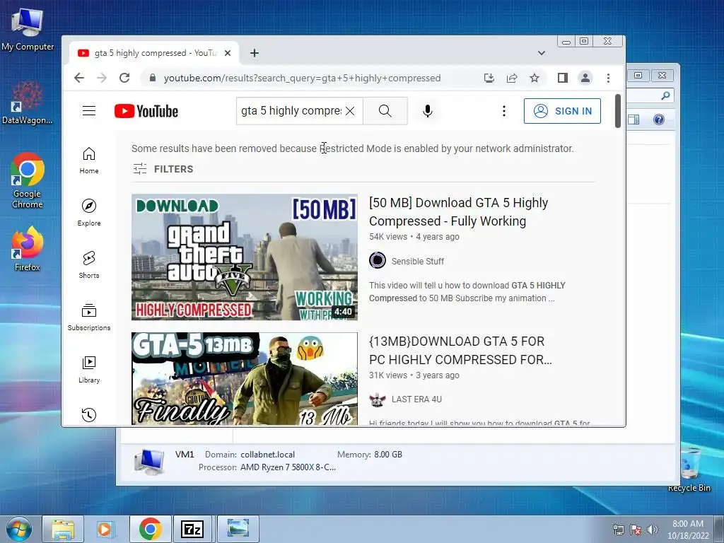Click the Chrome taskbar button
Screen dimensions: 724x543
click(x=150, y=529)
